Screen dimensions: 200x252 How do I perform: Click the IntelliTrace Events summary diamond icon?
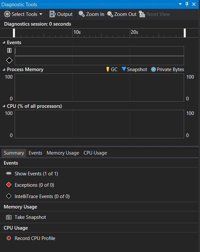(9, 196)
